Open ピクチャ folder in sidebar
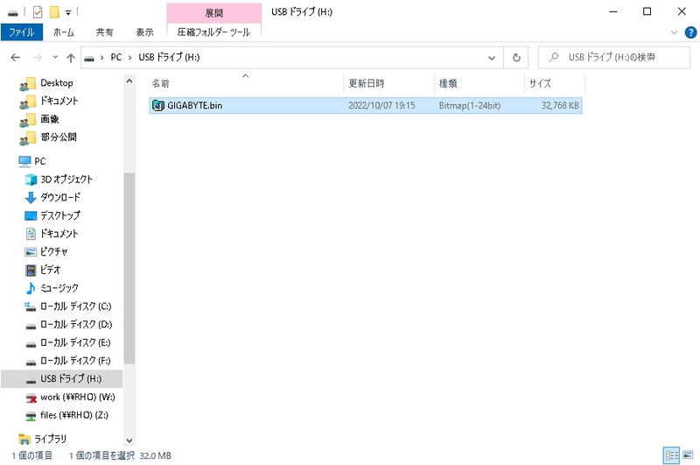The width and height of the screenshot is (700, 465). click(53, 251)
